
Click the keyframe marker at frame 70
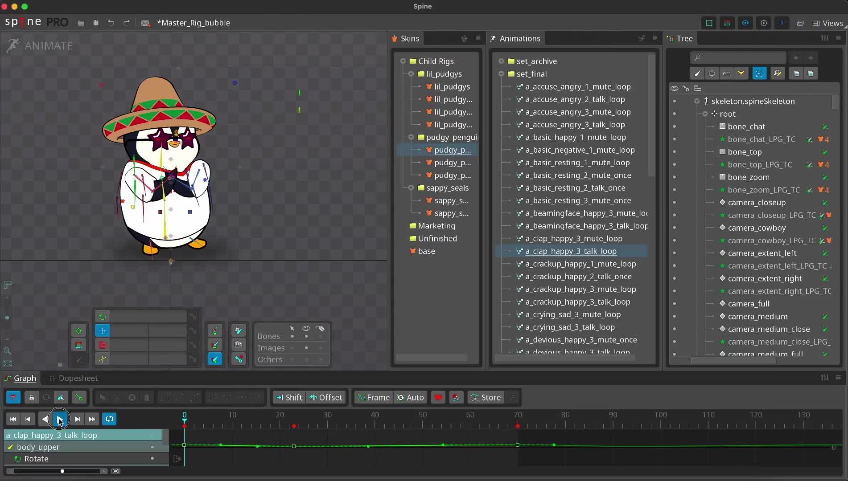point(518,426)
